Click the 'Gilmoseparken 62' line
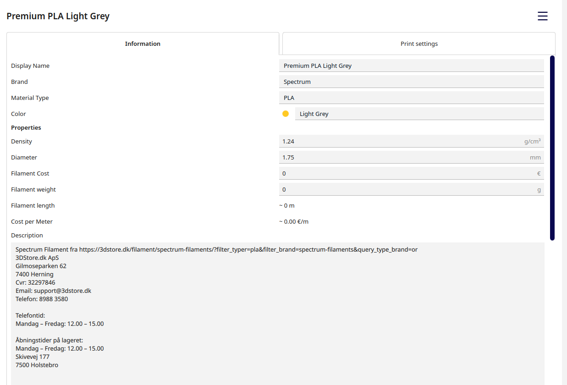This screenshot has height=385, width=567. [x=41, y=266]
